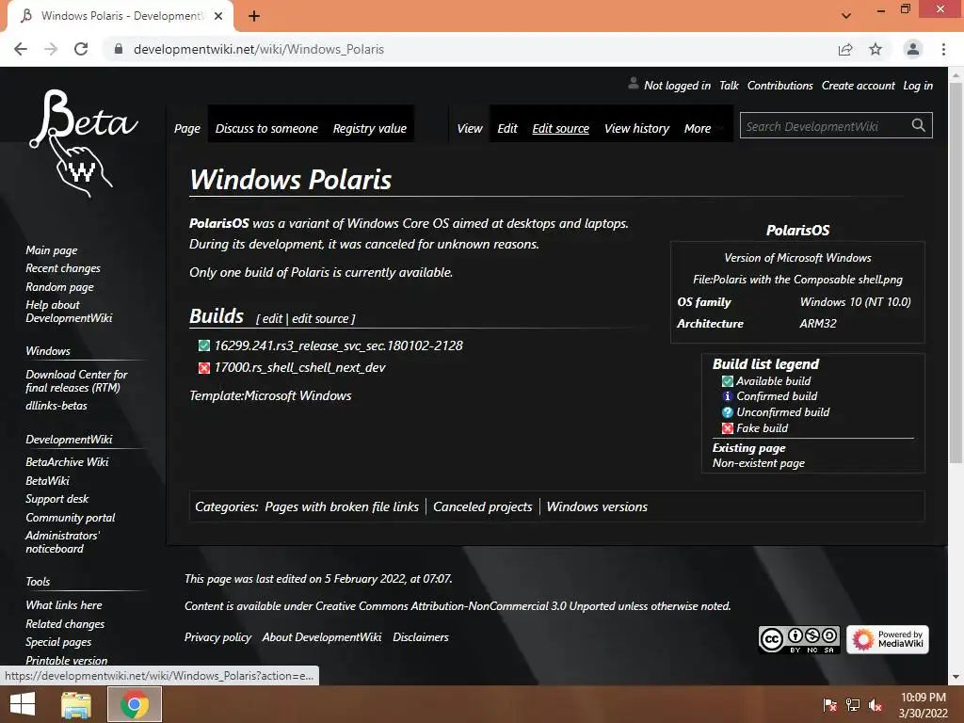Click the Action Center flag tray icon
The height and width of the screenshot is (723, 964).
830,705
